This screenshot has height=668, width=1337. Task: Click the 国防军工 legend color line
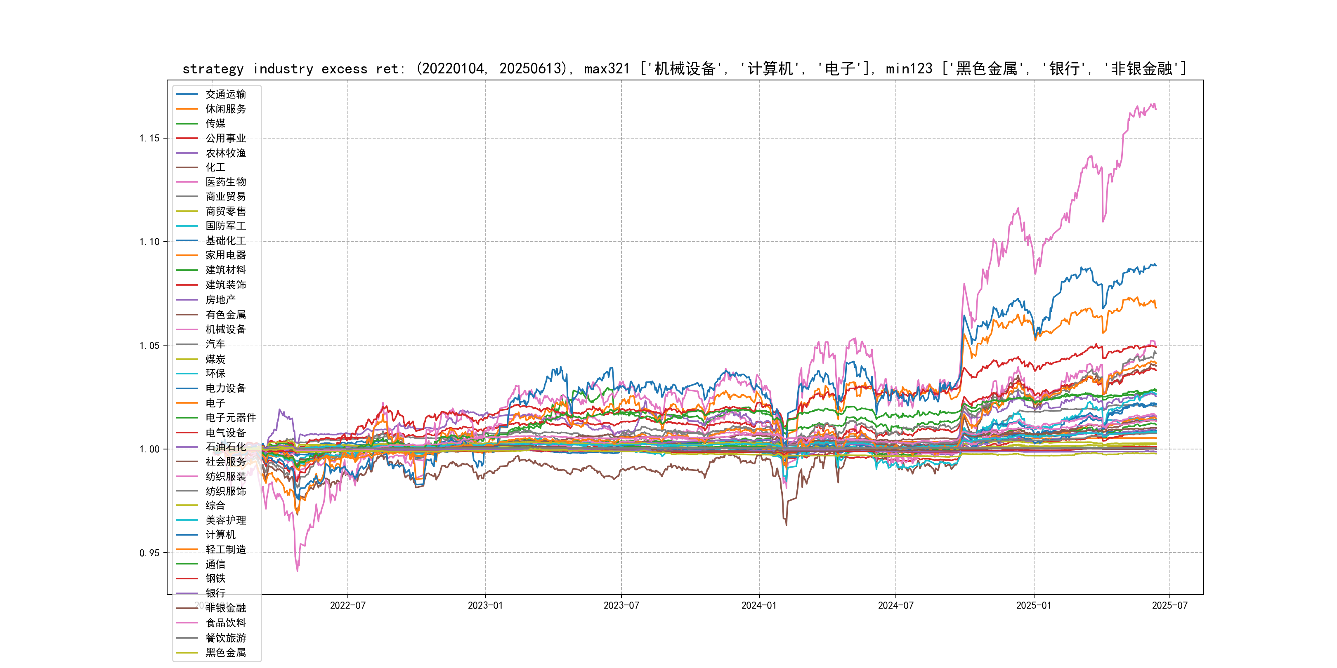pyautogui.click(x=187, y=226)
